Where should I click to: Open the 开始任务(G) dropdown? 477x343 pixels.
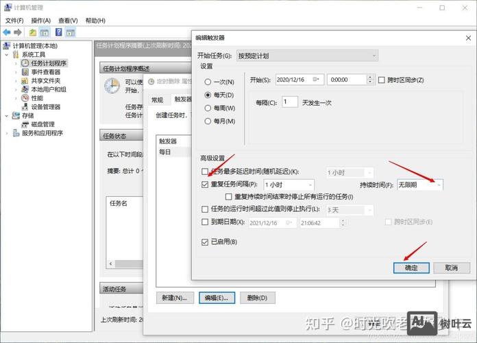click(308, 55)
